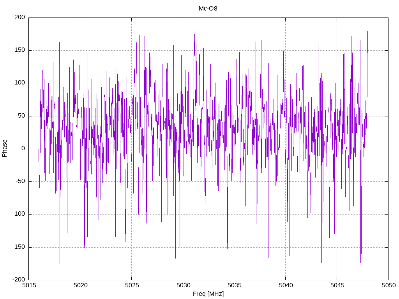Screen dimensions: 399x299
Task: Click the x-axis tick label 5035
Action: coord(234,285)
